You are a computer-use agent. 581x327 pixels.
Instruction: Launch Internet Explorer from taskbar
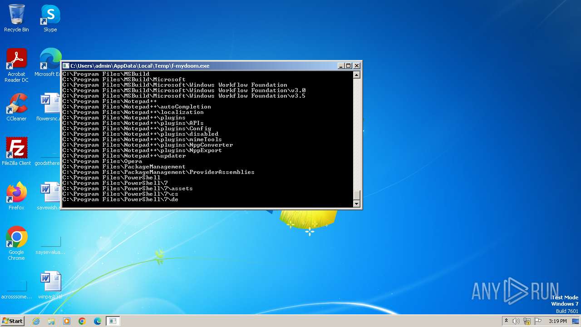coord(36,321)
